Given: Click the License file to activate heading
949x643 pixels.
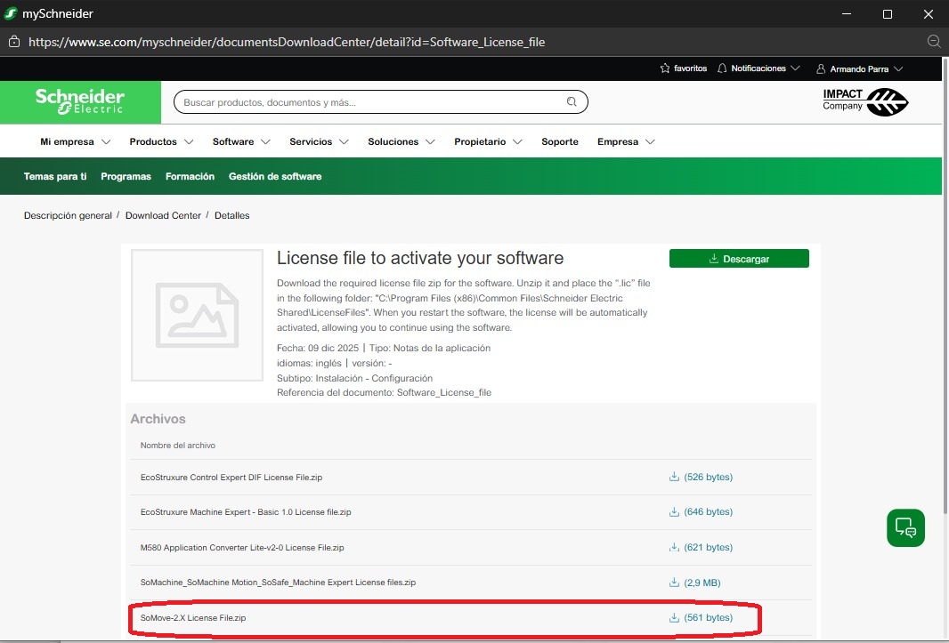Looking at the screenshot, I should [420, 258].
